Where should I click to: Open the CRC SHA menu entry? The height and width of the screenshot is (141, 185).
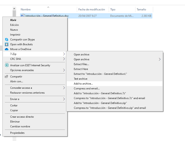[35, 59]
